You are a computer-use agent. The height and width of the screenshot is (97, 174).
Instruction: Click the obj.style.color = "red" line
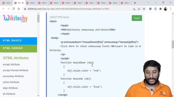(84, 71)
